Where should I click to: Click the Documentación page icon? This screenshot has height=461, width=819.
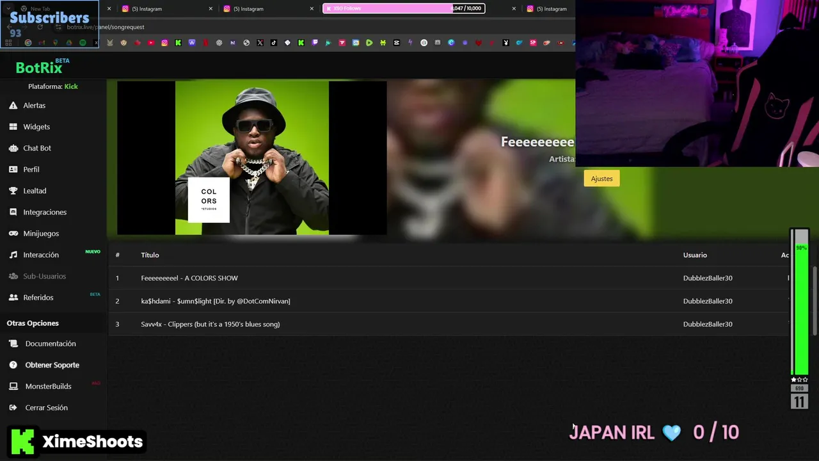[13, 344]
